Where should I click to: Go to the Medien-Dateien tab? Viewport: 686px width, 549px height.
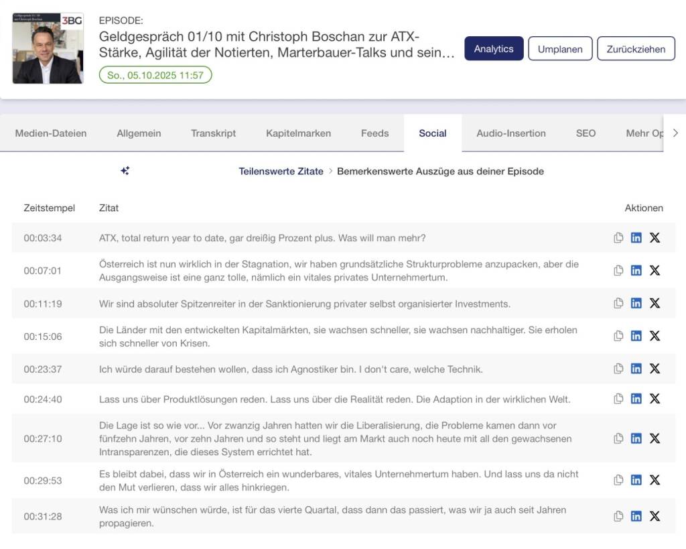[x=51, y=133]
